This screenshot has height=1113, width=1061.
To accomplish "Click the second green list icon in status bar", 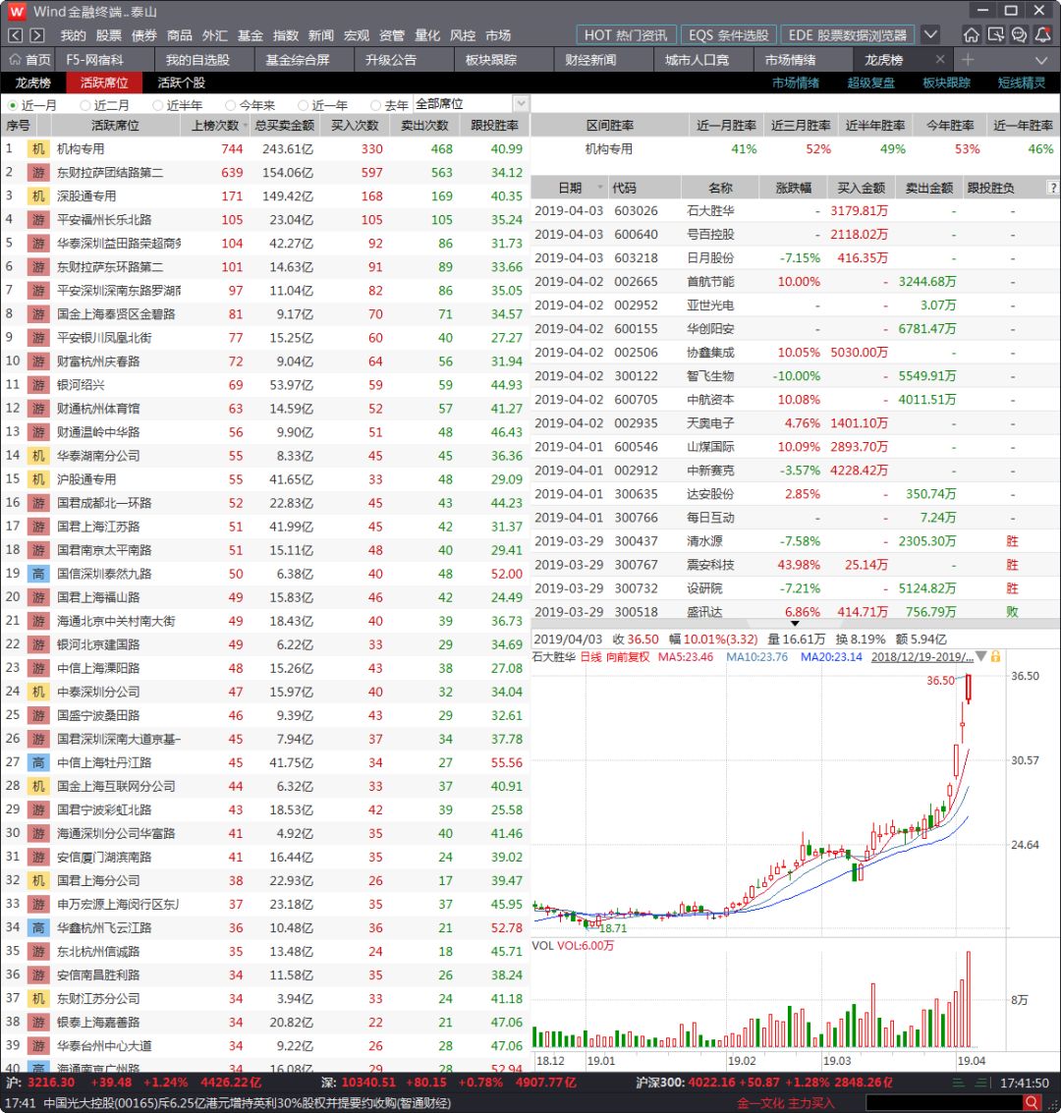I will click(982, 1084).
